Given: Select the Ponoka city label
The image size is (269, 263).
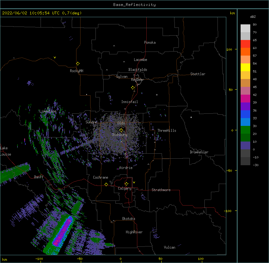Looking at the screenshot, I should coord(150,42).
